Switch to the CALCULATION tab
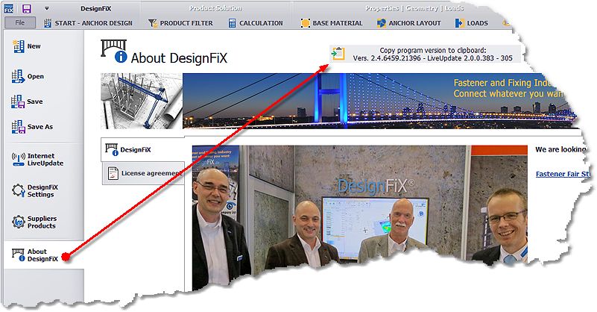The height and width of the screenshot is (312, 597). click(x=256, y=23)
